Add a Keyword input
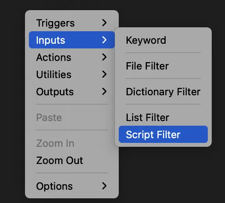Screen dimensions: 225x203 (x=163, y=40)
